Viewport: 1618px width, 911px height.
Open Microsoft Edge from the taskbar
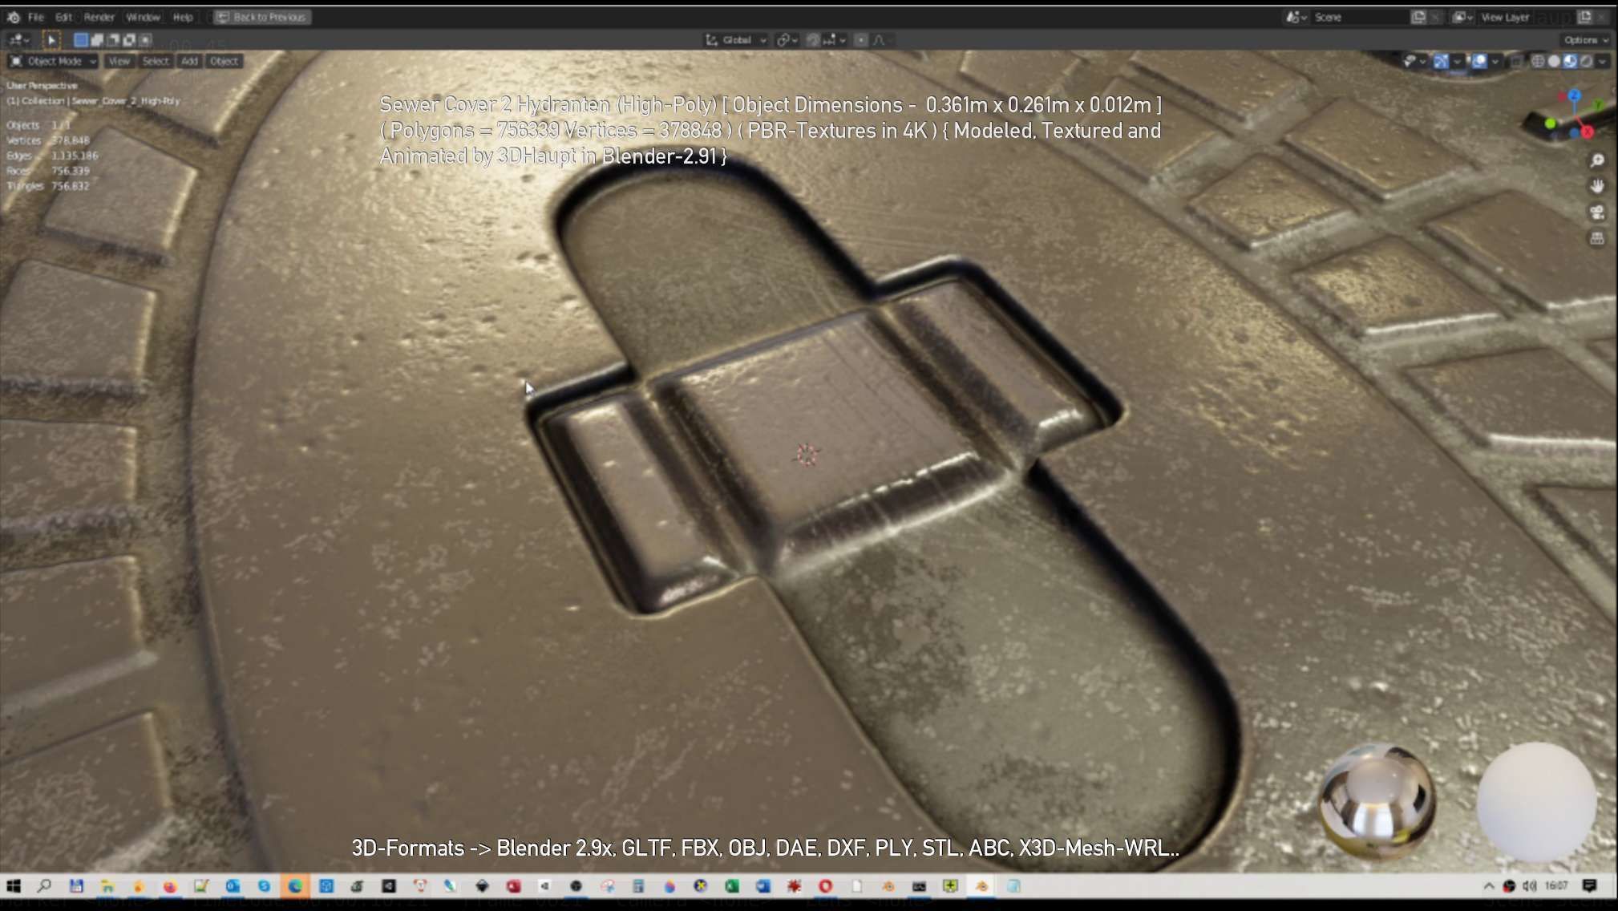point(295,886)
